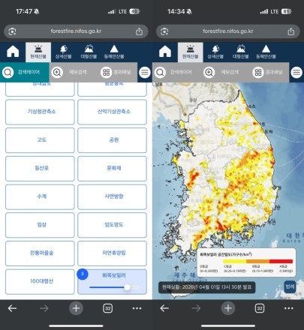Image resolution: width=304 pixels, height=330 pixels.
Task: Open the 대형산불 tab in the left screen
Action: pos(89,52)
